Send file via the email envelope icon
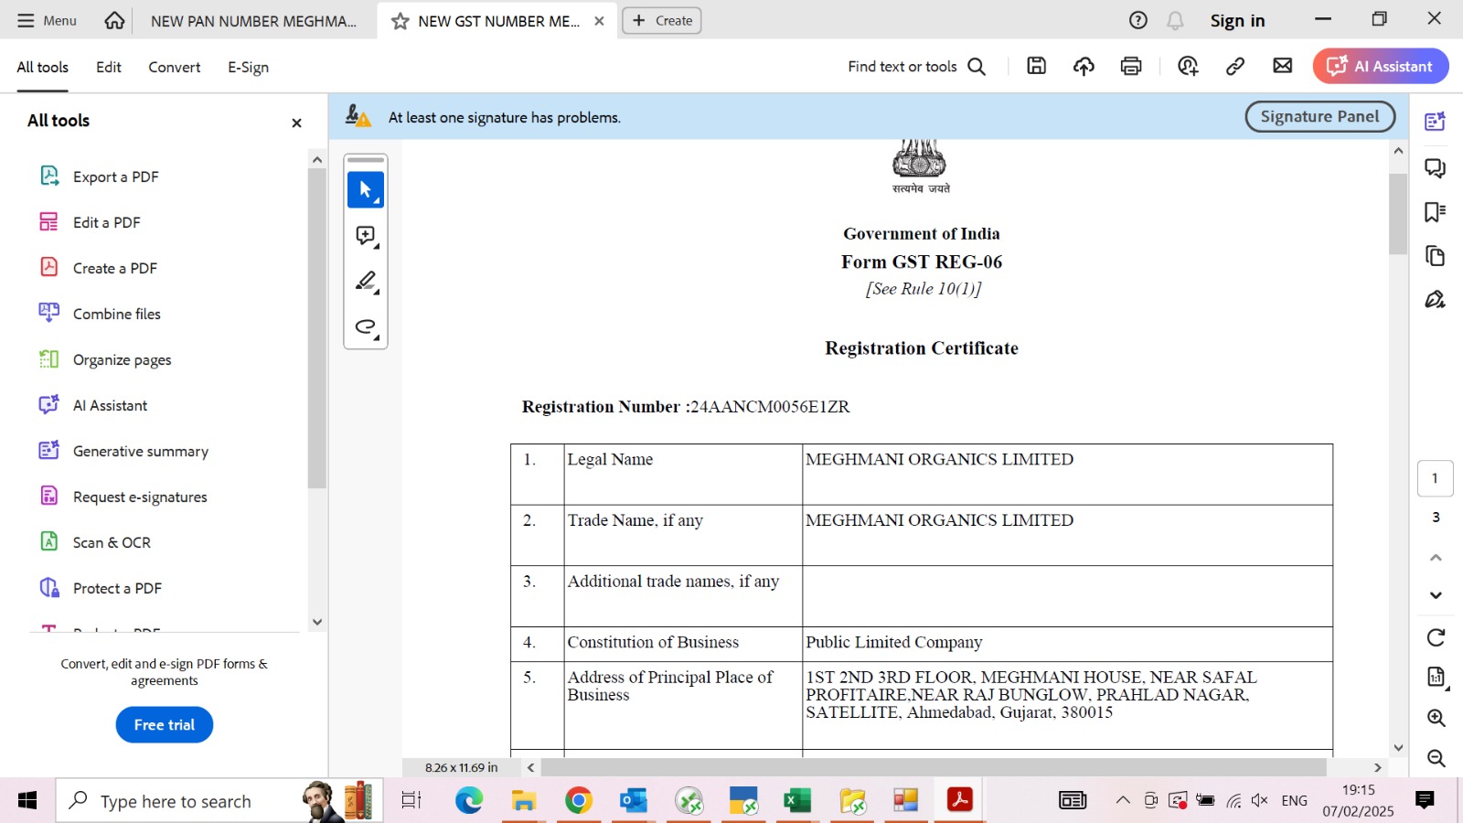Image resolution: width=1463 pixels, height=823 pixels. 1283,66
